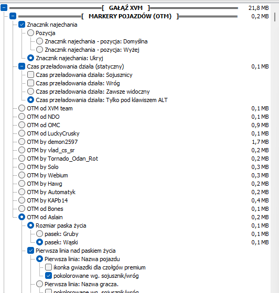Viewport: 279px width, 293px height.
Task: Select Czas przeładowania: Zawsze widoczny option
Action: [30, 92]
